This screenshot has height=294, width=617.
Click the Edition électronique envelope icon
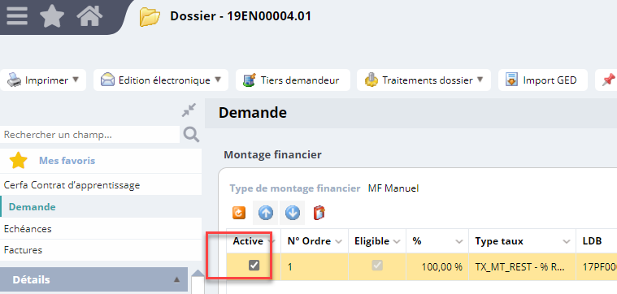[107, 80]
